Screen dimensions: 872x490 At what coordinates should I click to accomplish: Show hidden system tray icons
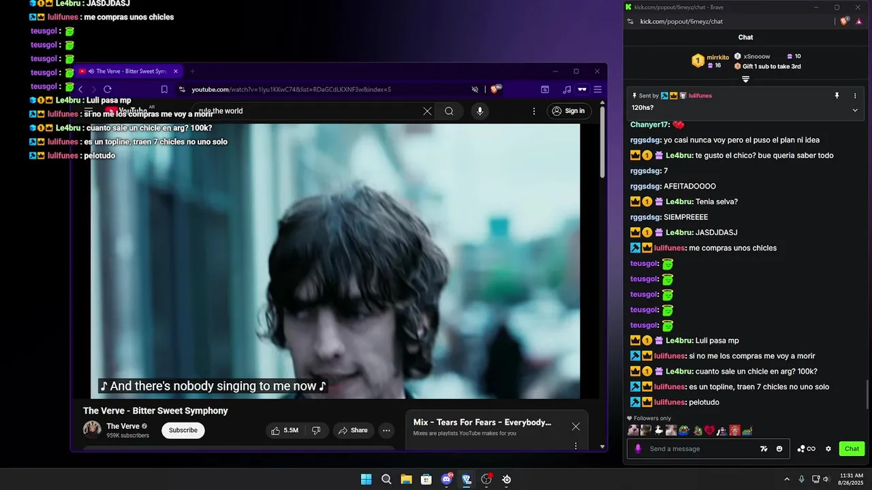pos(787,479)
